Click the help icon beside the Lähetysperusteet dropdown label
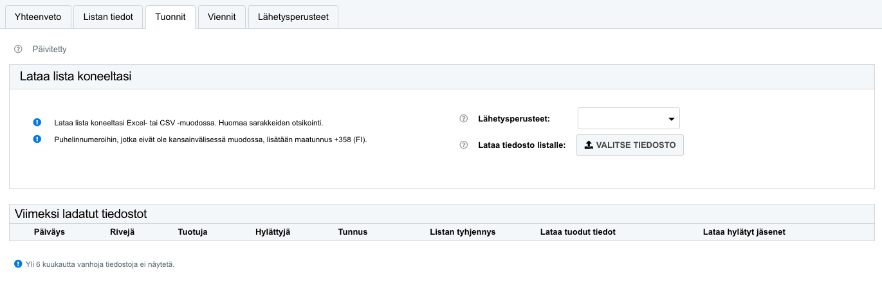This screenshot has height=281, width=882. point(463,119)
